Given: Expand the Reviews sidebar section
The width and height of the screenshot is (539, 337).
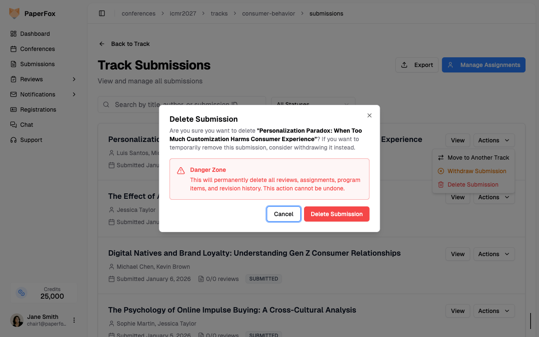Looking at the screenshot, I should [74, 79].
